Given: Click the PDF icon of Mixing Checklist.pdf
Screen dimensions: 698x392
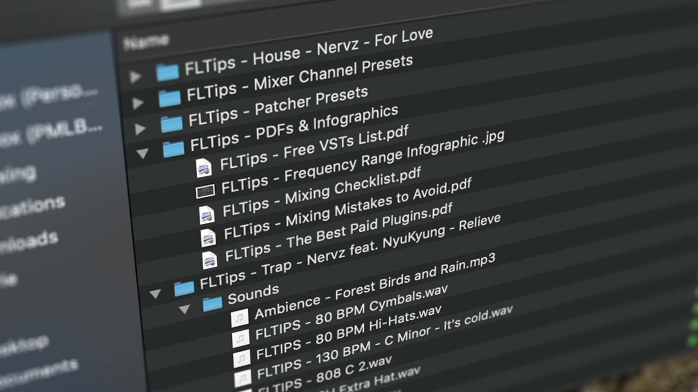Looking at the screenshot, I should tap(207, 215).
